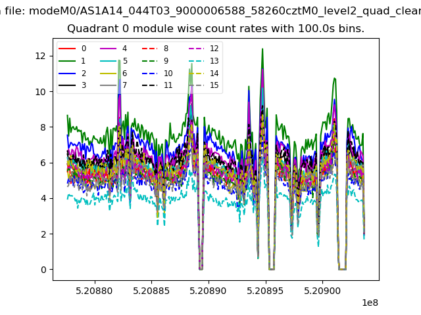Image resolution: width=421 pixels, height=315 pixels.
Task: Click dashed red legend entry 8
Action: point(155,49)
